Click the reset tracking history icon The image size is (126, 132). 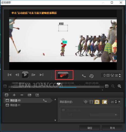tap(91, 76)
